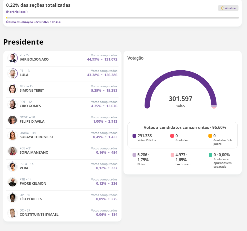Viewport: 247px width, 231px height.
Task: Select the pink Em Branco swatch
Action: click(172, 155)
